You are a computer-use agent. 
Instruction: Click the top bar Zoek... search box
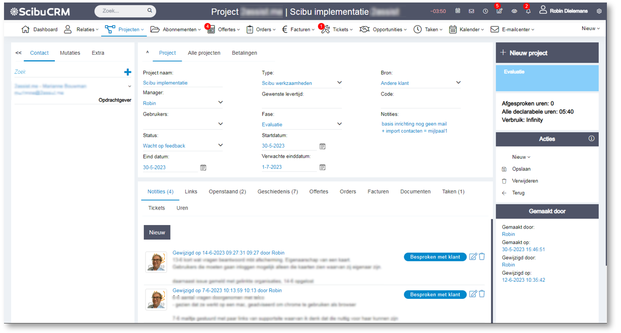[125, 11]
